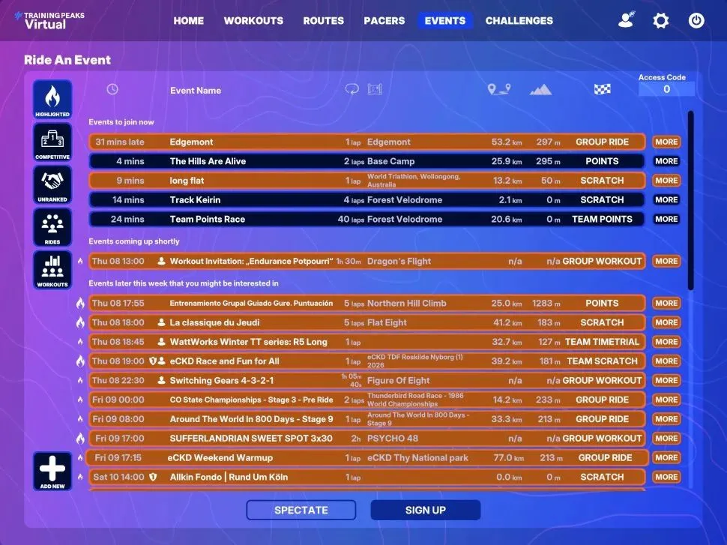This screenshot has width=727, height=545.
Task: Sort by the elevation mountain icon
Action: 540,90
